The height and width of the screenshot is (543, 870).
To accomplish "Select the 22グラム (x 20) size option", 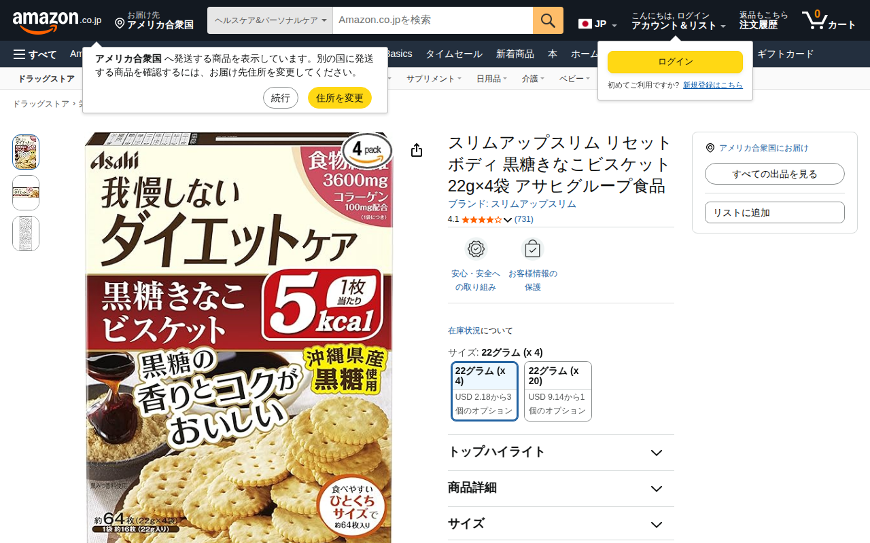I will point(558,391).
